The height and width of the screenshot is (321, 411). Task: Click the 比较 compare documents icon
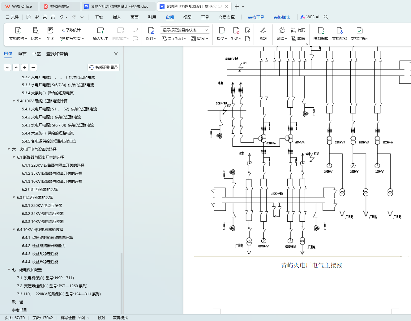[x=36, y=30]
